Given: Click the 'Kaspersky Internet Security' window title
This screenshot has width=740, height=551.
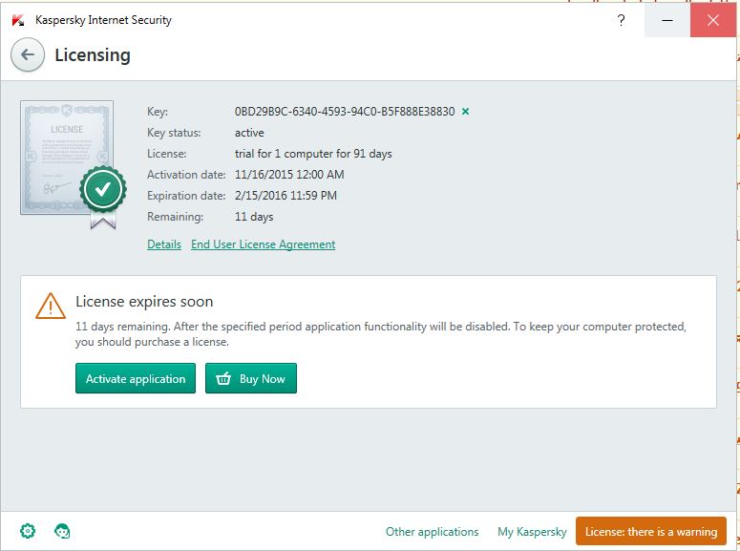Looking at the screenshot, I should [x=103, y=20].
